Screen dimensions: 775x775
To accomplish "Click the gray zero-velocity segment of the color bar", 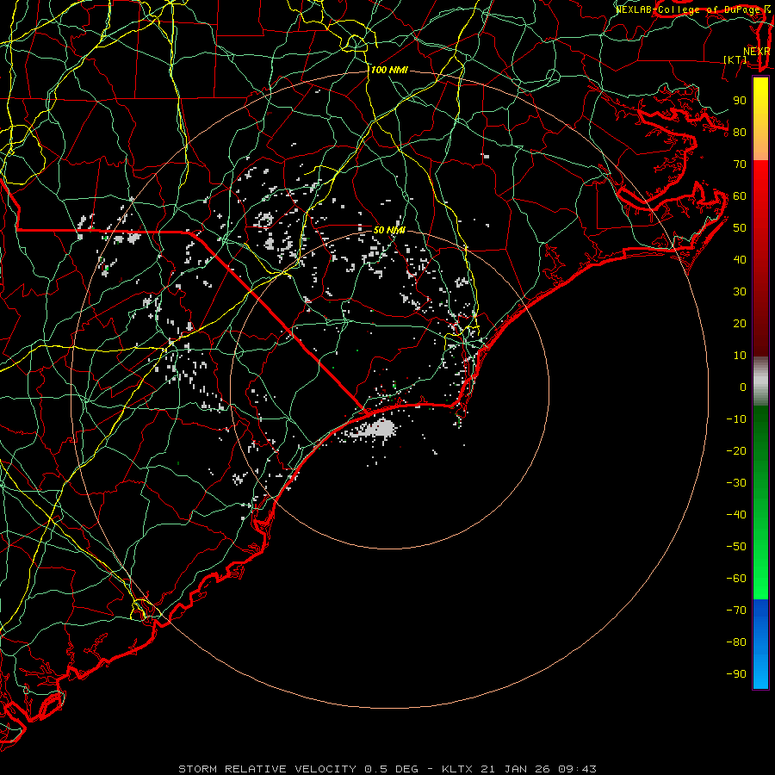I will [x=760, y=381].
